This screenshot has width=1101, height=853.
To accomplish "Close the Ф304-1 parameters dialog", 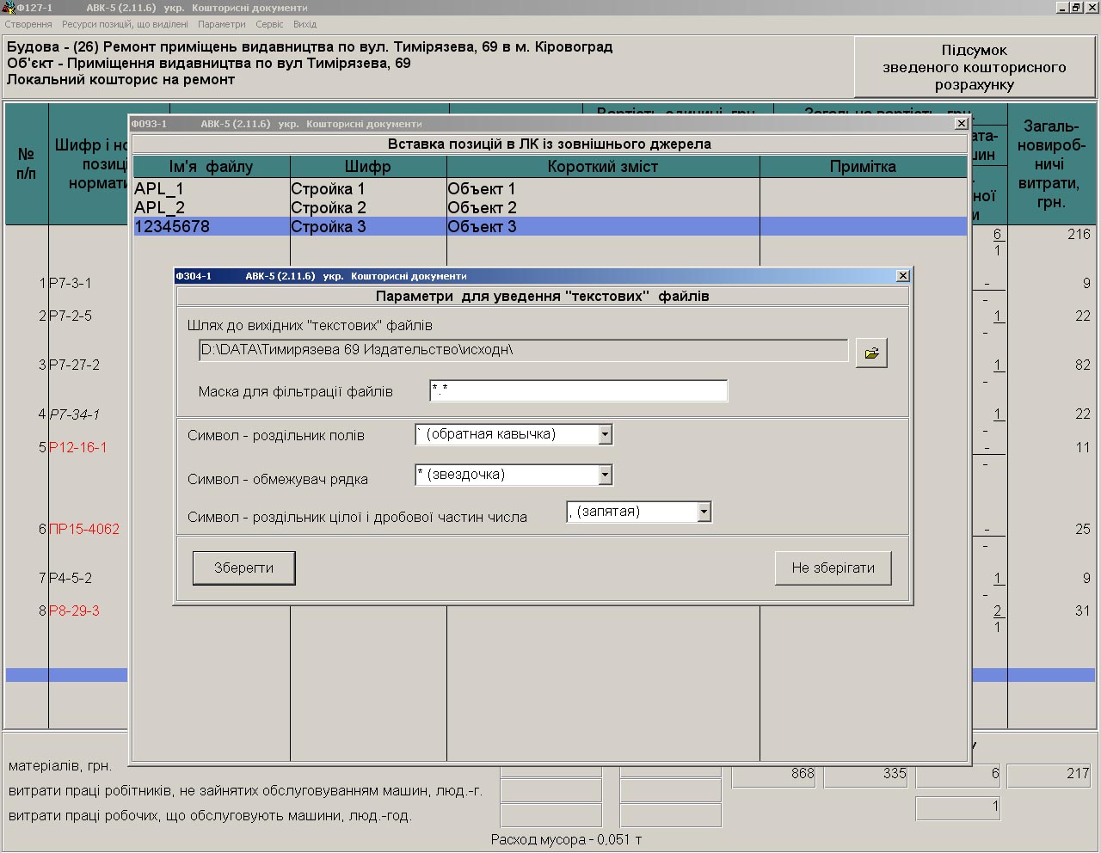I will [902, 276].
